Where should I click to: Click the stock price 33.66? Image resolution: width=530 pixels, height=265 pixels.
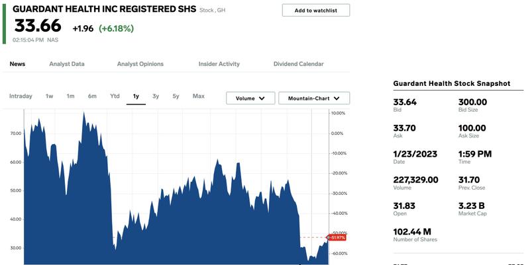pos(38,26)
